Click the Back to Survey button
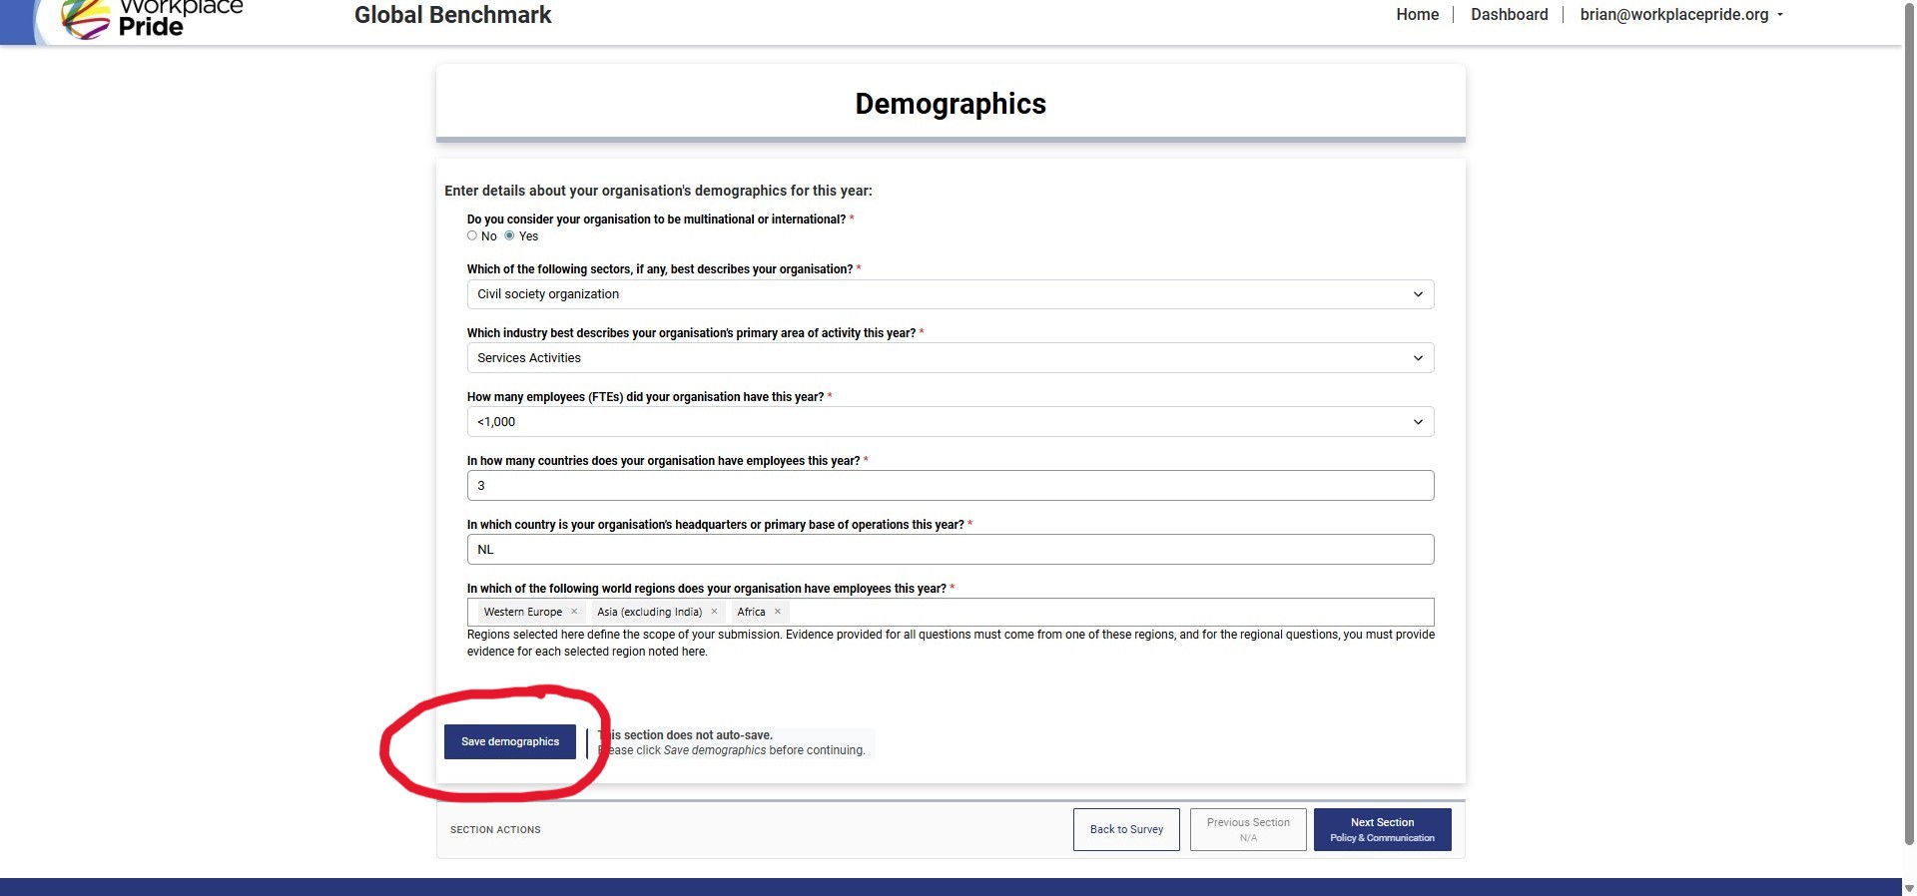 tap(1126, 829)
